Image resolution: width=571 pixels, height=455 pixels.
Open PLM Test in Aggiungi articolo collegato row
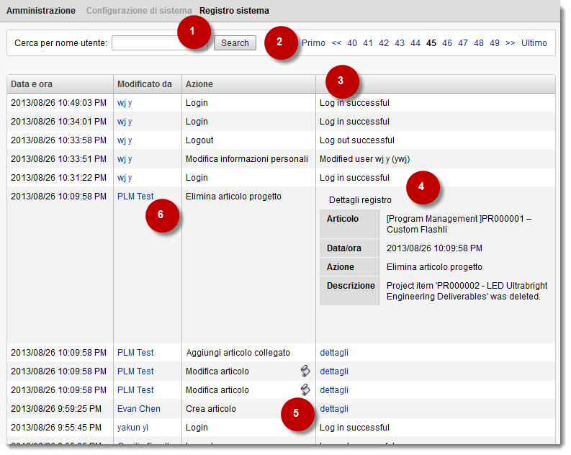point(135,353)
